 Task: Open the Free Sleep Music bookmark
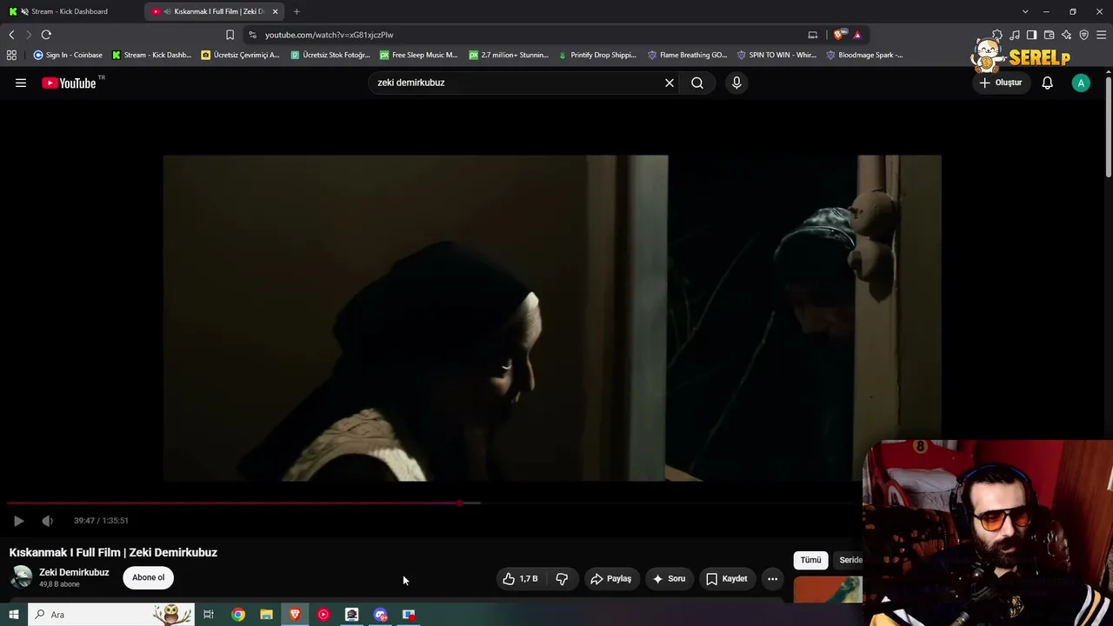coord(418,55)
